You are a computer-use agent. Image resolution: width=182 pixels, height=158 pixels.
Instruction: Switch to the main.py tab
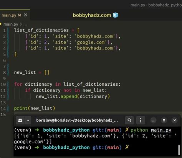[15, 15]
